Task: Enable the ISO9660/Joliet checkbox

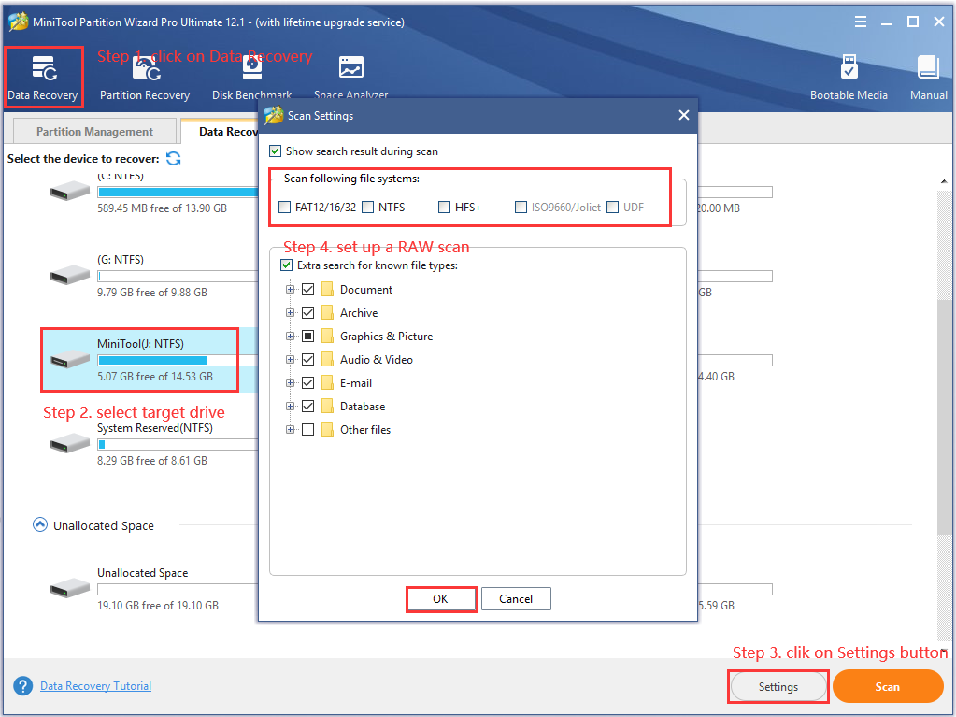Action: (x=521, y=208)
